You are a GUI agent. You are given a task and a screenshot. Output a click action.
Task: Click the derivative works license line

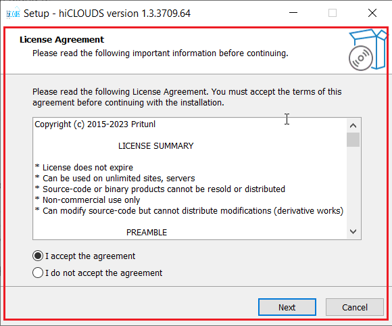[x=189, y=210]
